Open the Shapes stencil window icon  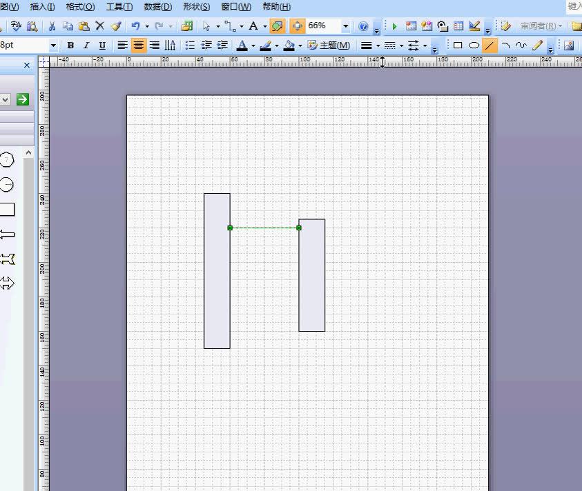(x=186, y=26)
